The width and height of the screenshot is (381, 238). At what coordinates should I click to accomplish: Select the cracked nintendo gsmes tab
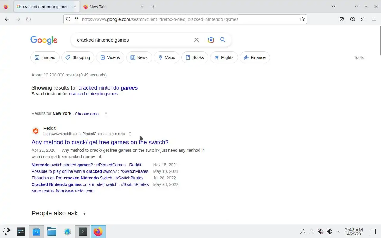[46, 7]
